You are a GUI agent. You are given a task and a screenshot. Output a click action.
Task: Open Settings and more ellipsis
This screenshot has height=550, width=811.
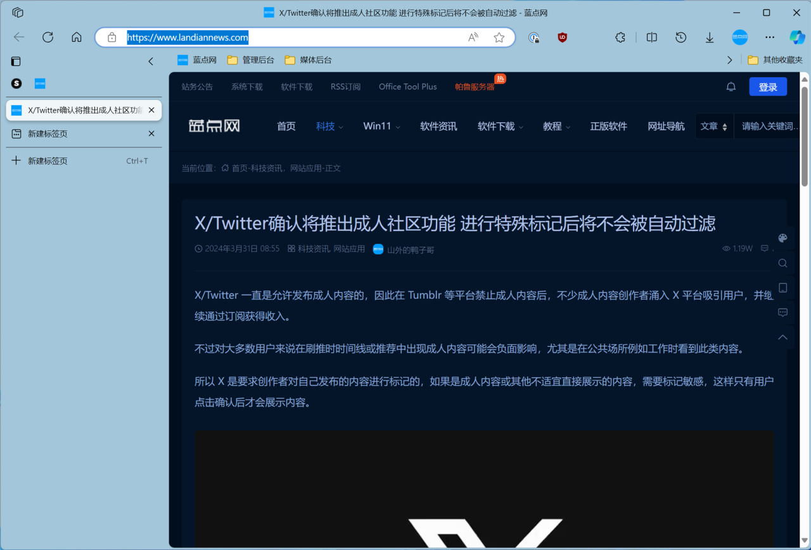click(770, 37)
